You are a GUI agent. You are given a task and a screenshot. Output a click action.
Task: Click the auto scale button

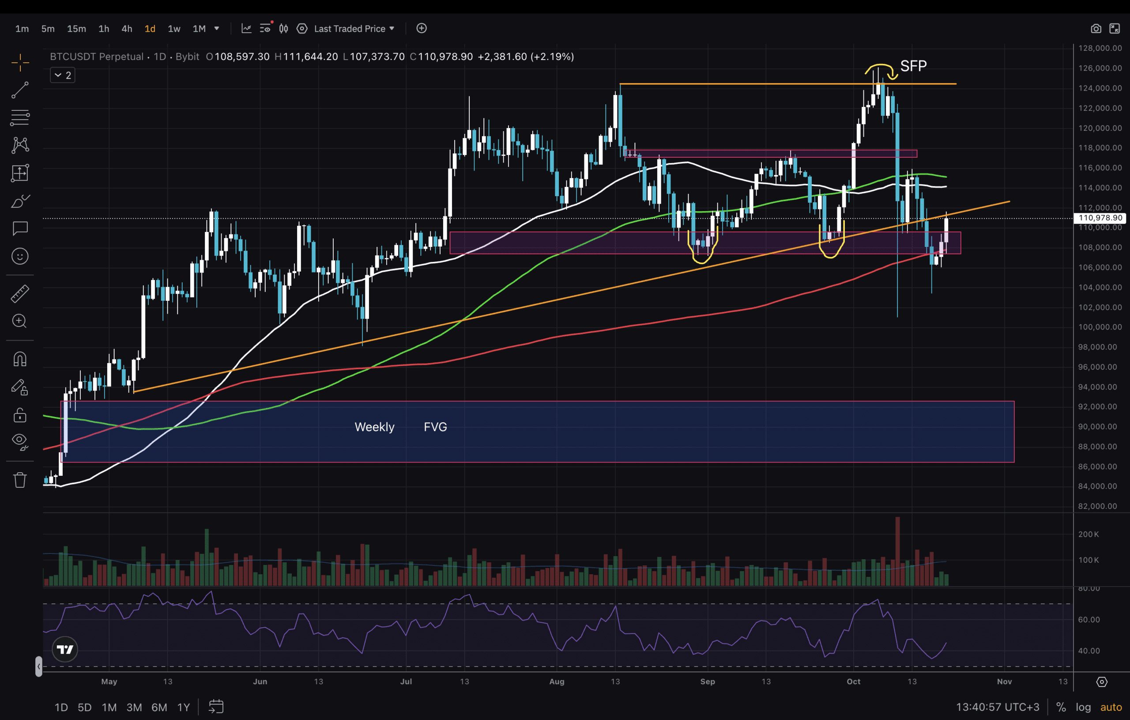tap(1111, 707)
